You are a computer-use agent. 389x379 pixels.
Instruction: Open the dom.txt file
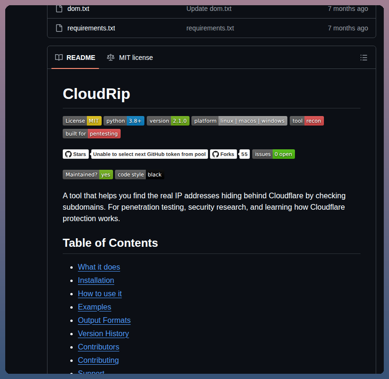pos(78,9)
